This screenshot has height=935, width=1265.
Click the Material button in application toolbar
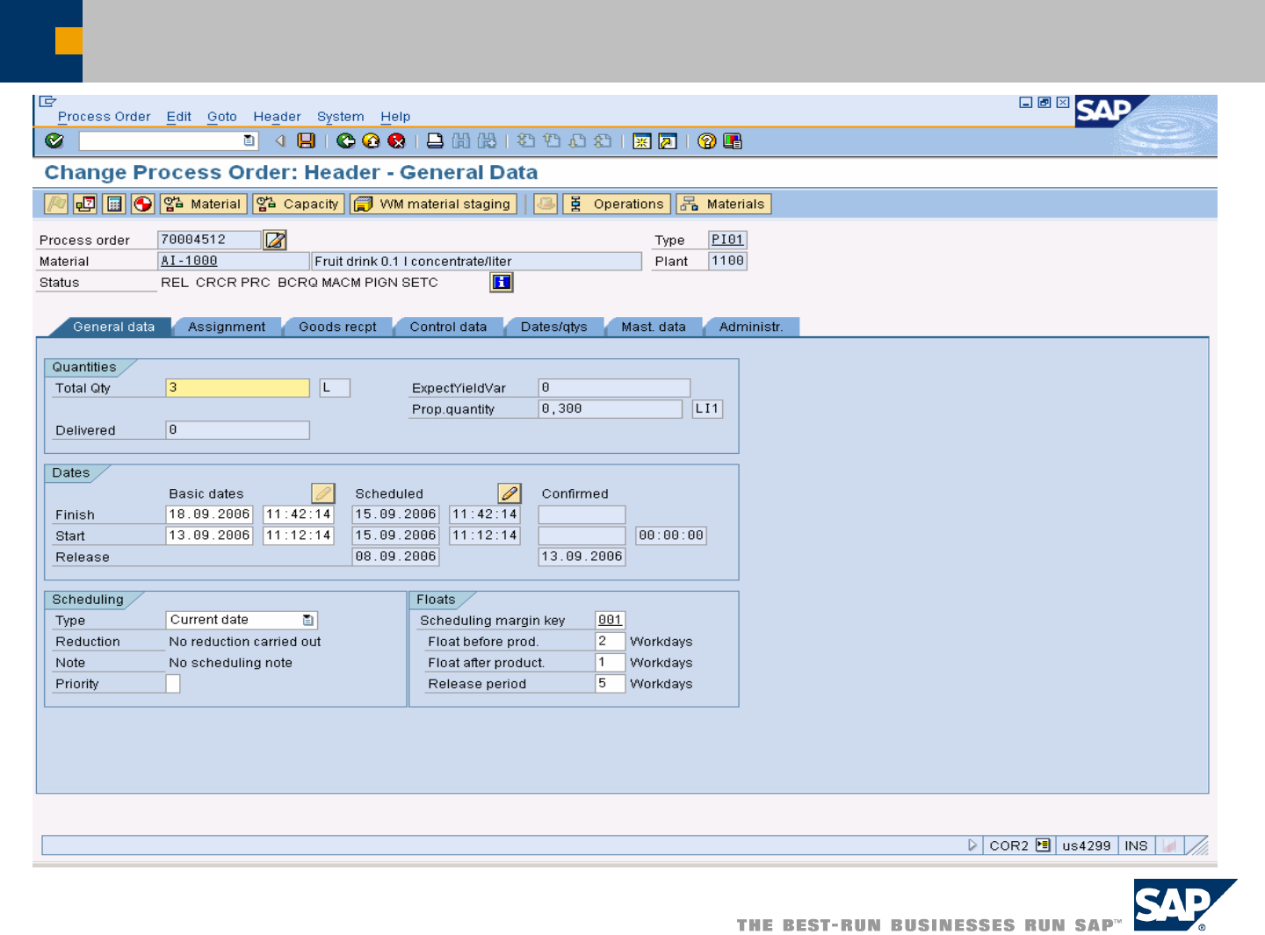click(x=203, y=204)
